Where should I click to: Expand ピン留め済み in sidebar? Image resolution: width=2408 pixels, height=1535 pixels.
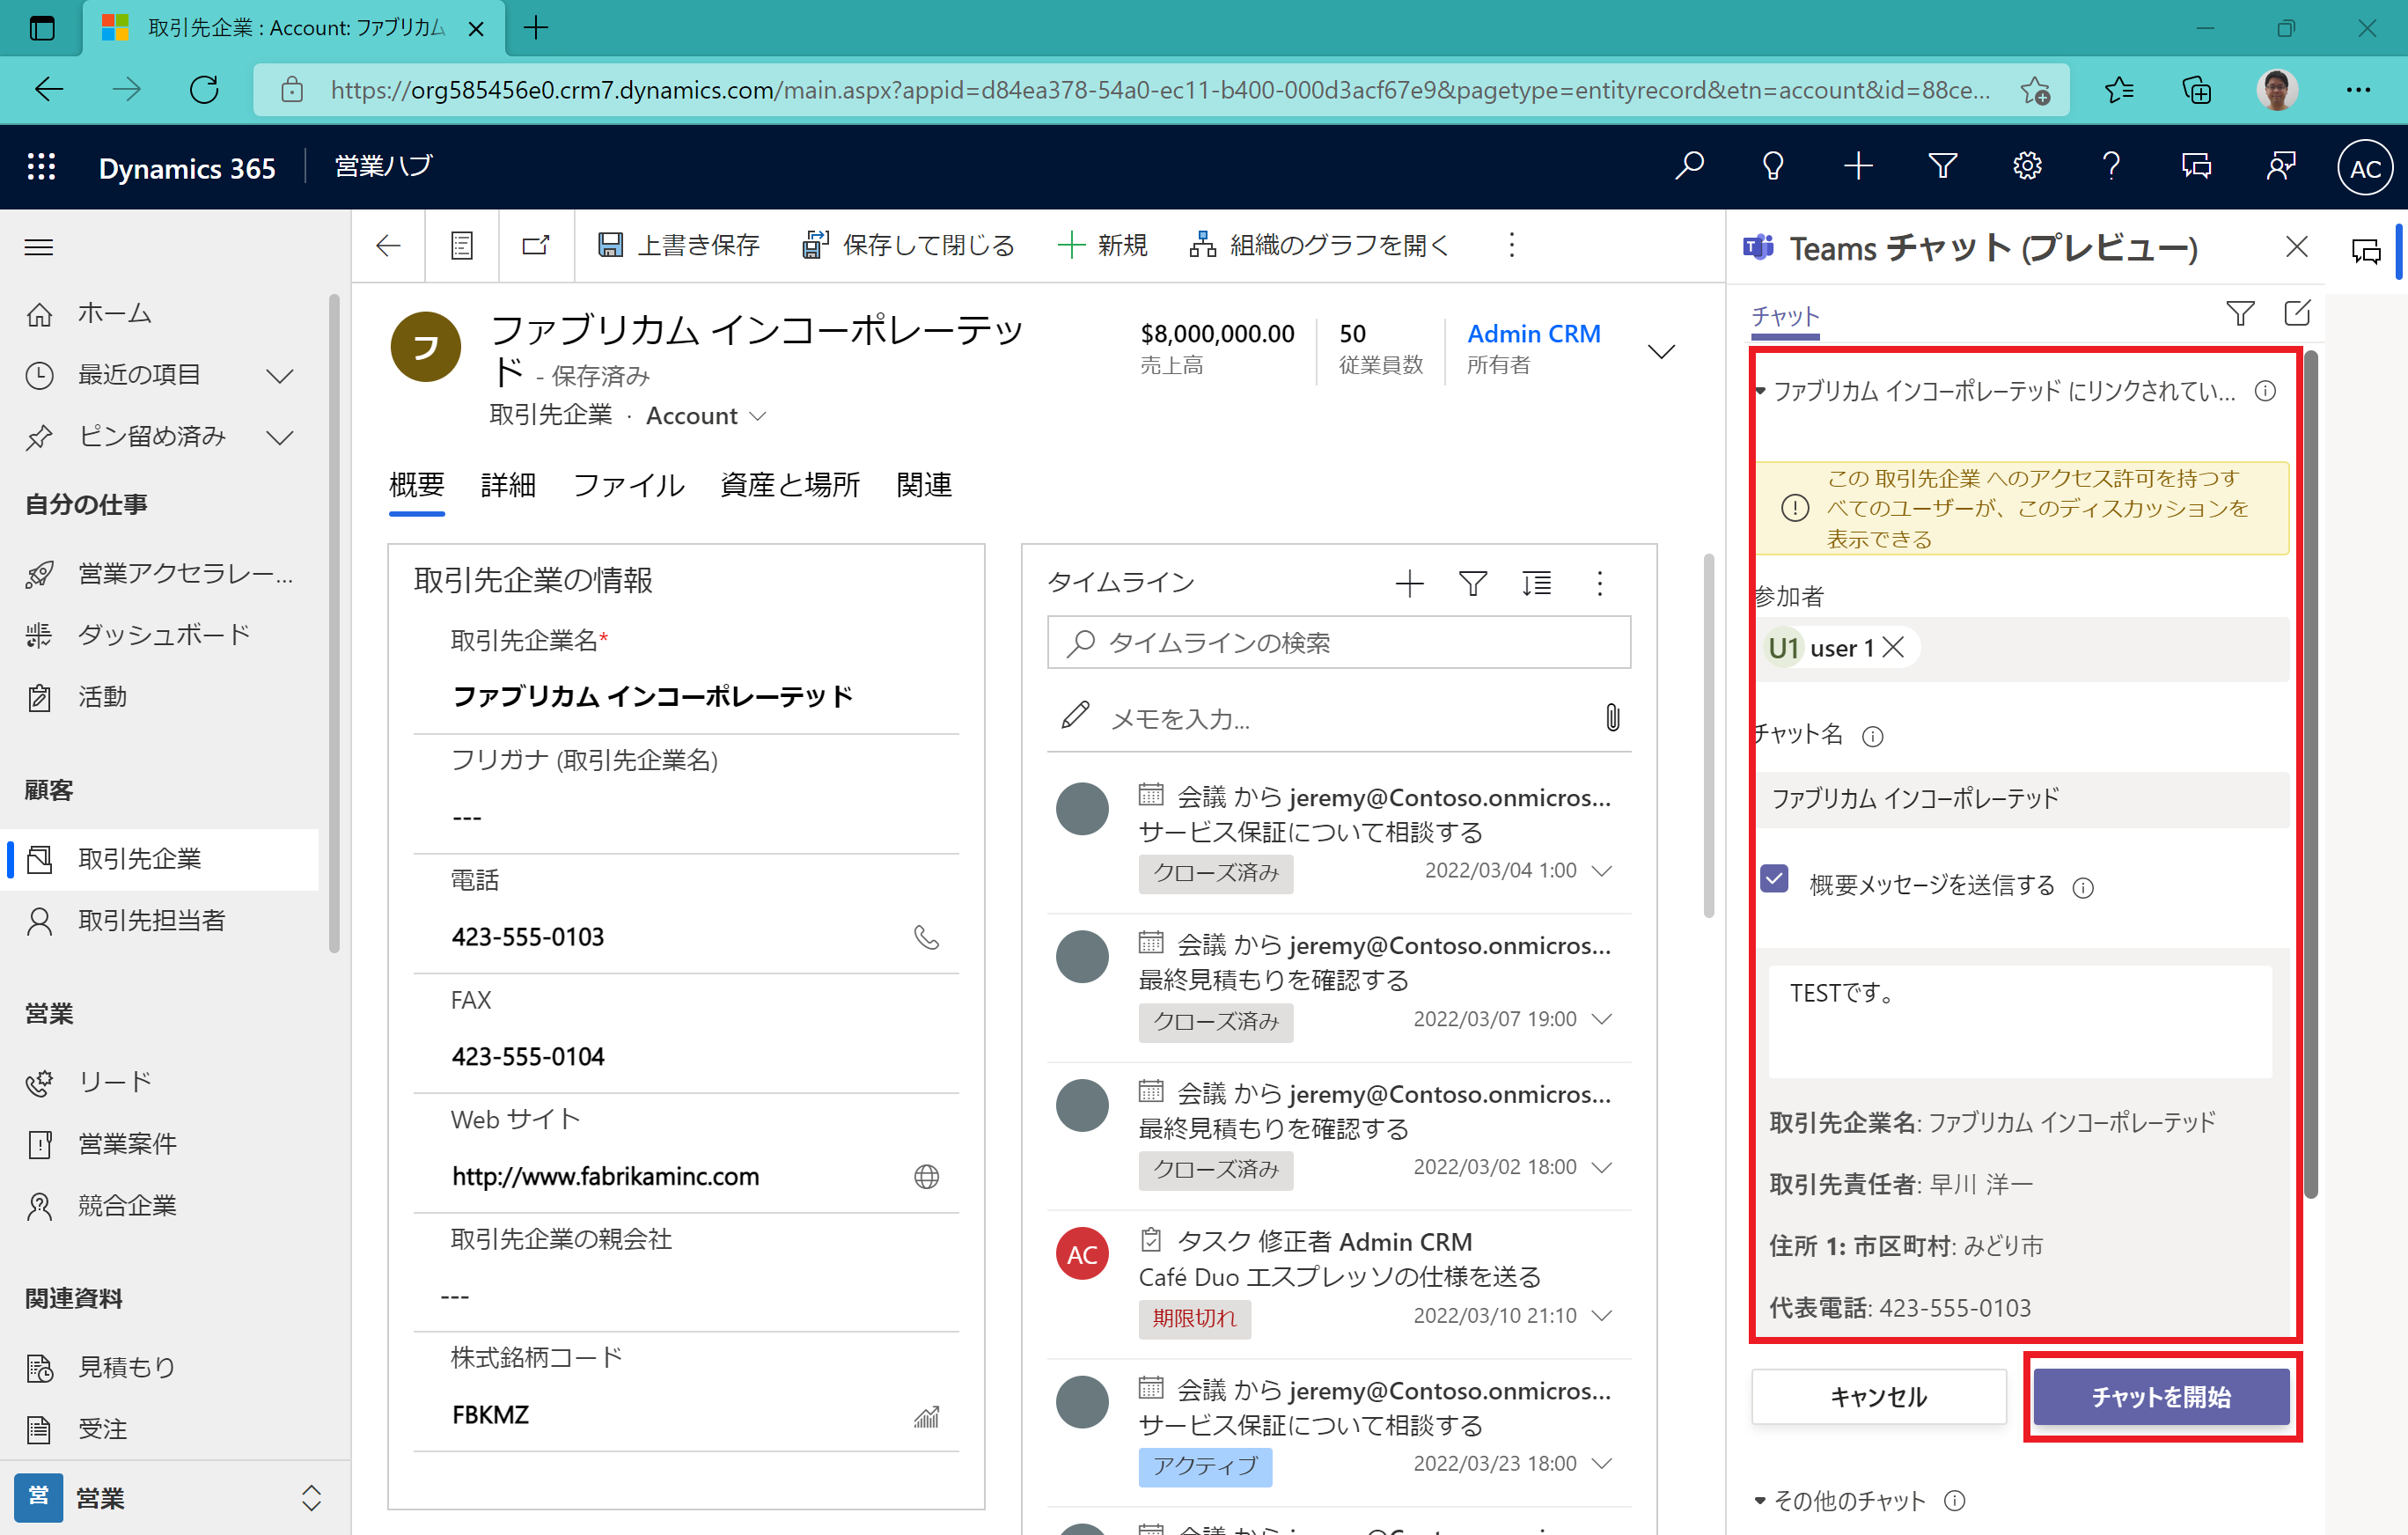tap(280, 437)
